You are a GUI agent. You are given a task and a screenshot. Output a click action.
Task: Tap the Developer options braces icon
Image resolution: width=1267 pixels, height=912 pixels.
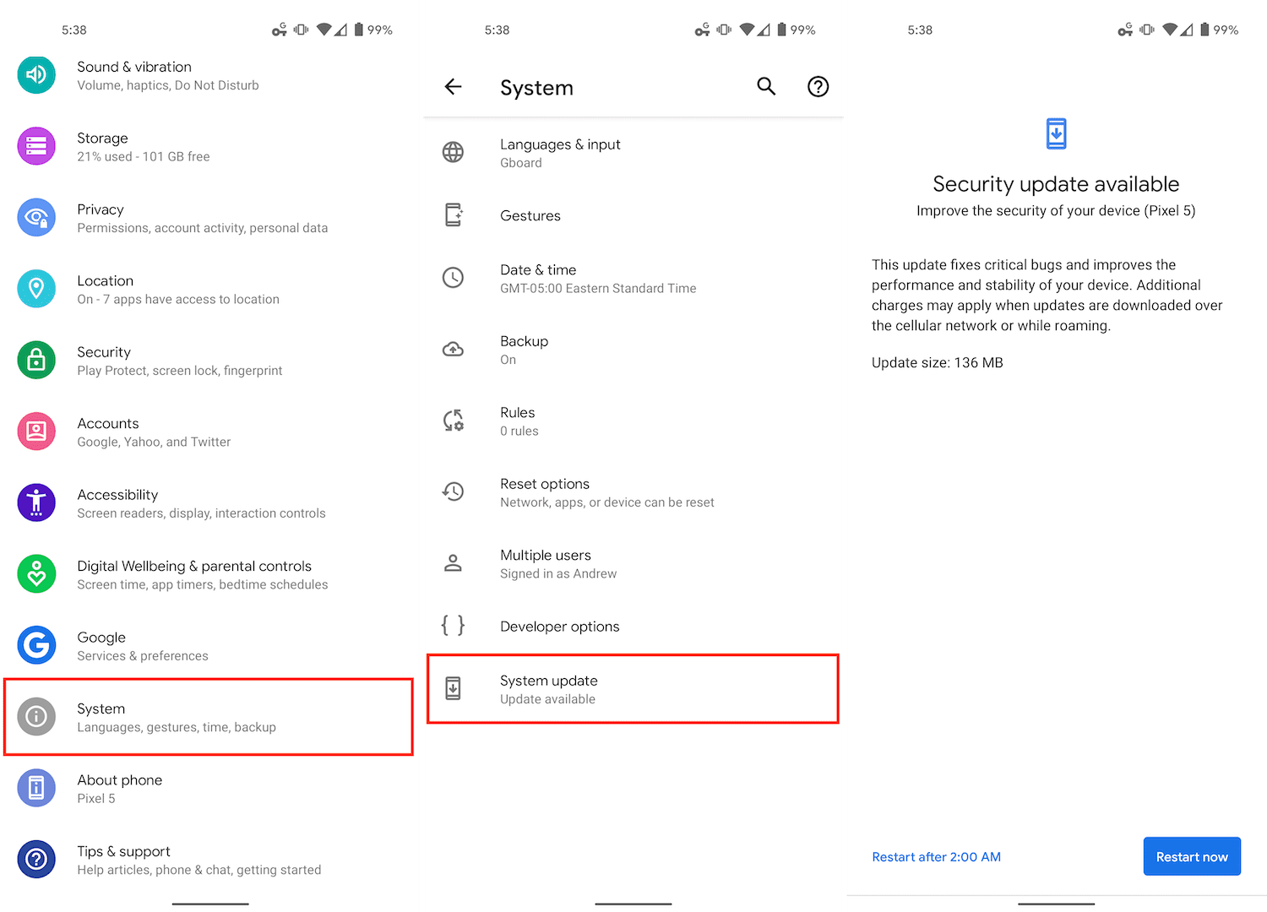454,626
